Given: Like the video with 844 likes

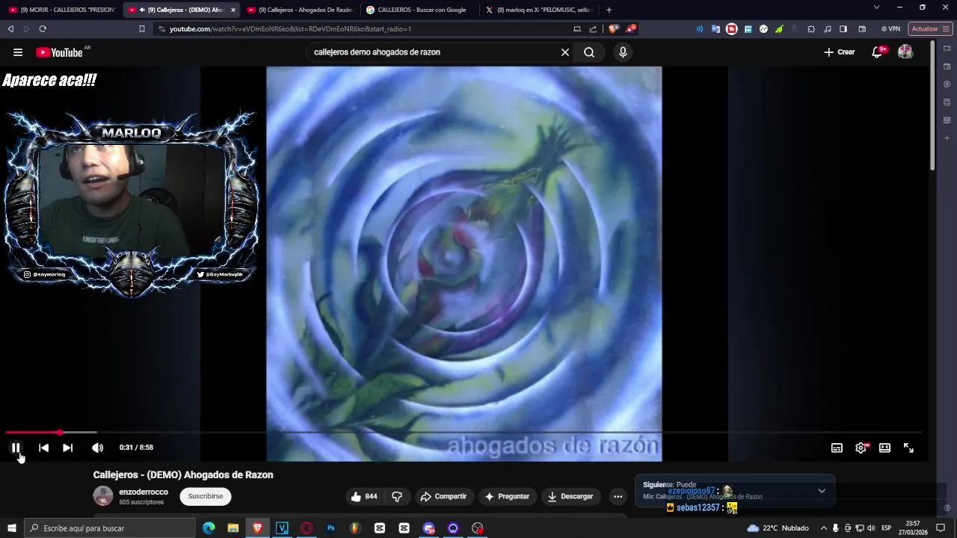Looking at the screenshot, I should pos(364,496).
